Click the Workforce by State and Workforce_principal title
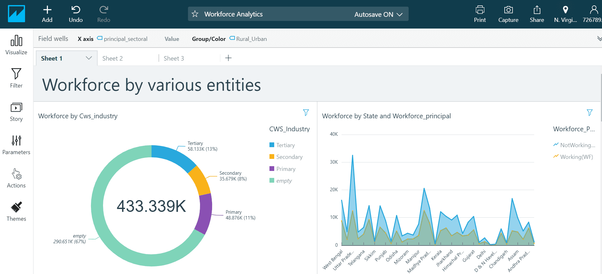 pyautogui.click(x=386, y=116)
